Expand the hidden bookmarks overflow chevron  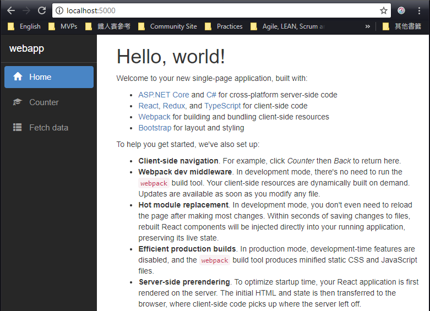(368, 26)
